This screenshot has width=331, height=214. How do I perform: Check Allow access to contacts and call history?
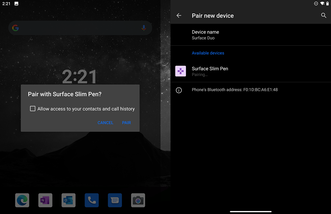coord(33,109)
